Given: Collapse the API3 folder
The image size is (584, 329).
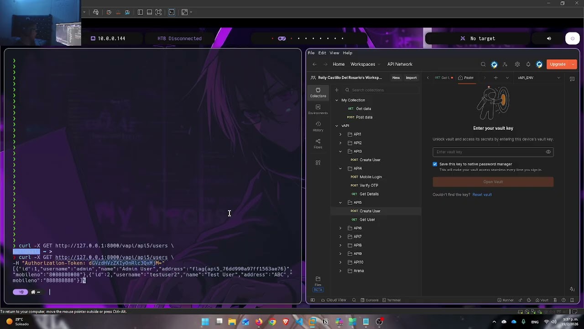Looking at the screenshot, I should point(340,151).
